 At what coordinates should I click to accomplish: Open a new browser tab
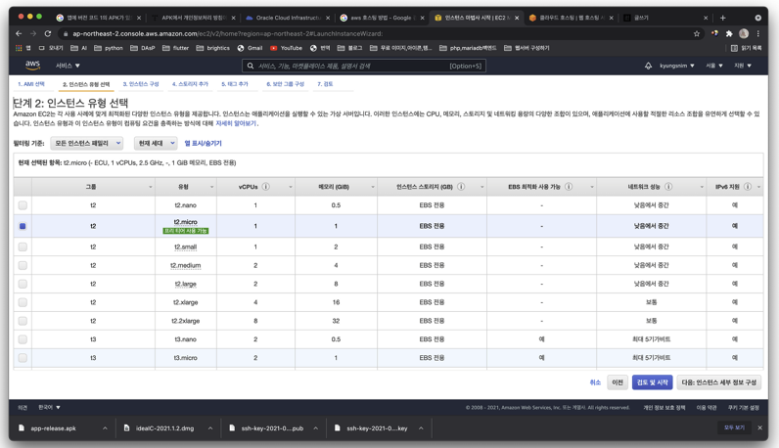point(723,18)
